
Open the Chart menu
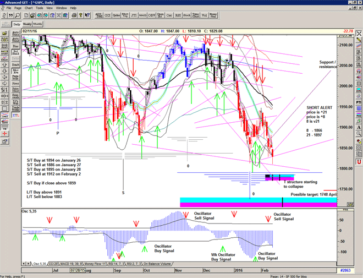click(28, 8)
